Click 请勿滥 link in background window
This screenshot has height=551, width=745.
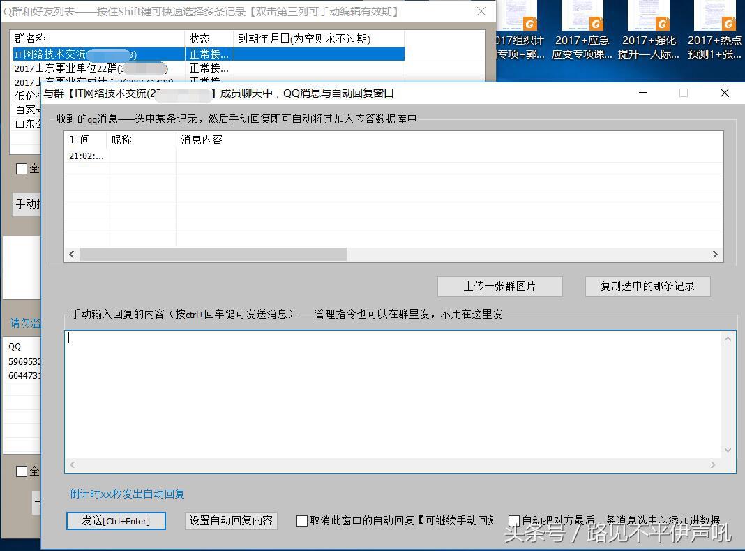point(26,323)
